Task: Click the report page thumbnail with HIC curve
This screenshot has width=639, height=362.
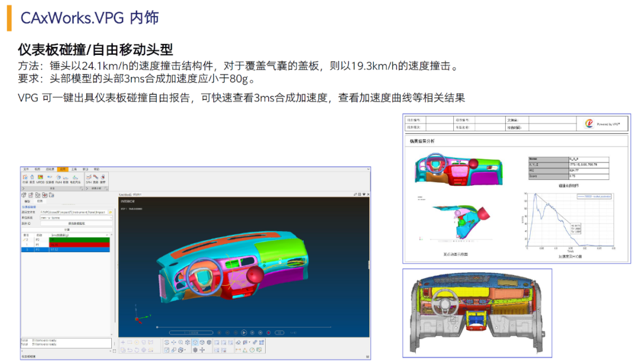Action: (517, 189)
